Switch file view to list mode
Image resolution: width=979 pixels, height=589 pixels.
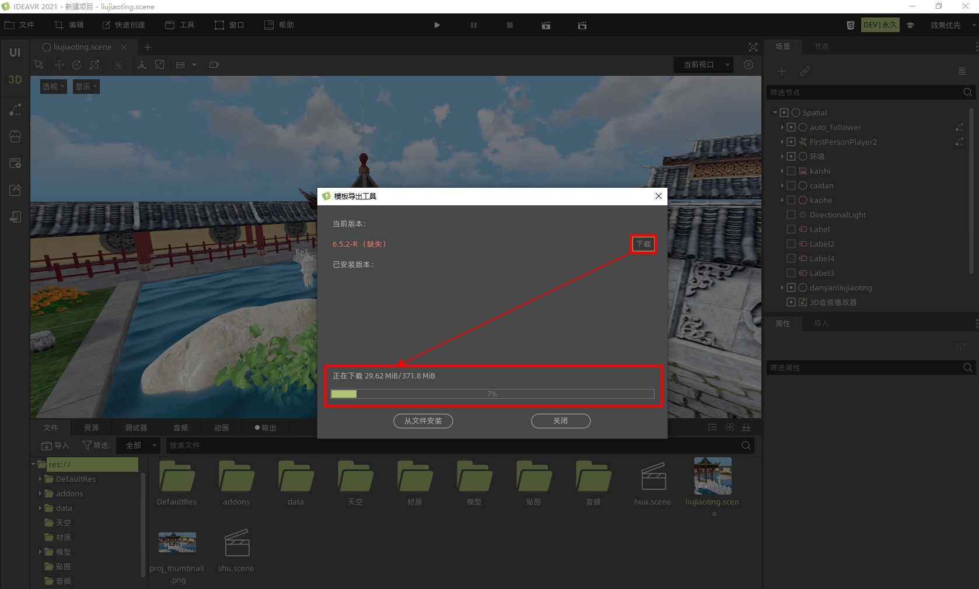click(x=712, y=427)
